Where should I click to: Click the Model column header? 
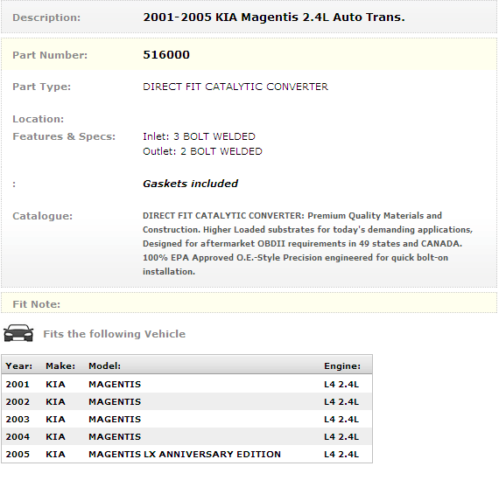tap(105, 365)
